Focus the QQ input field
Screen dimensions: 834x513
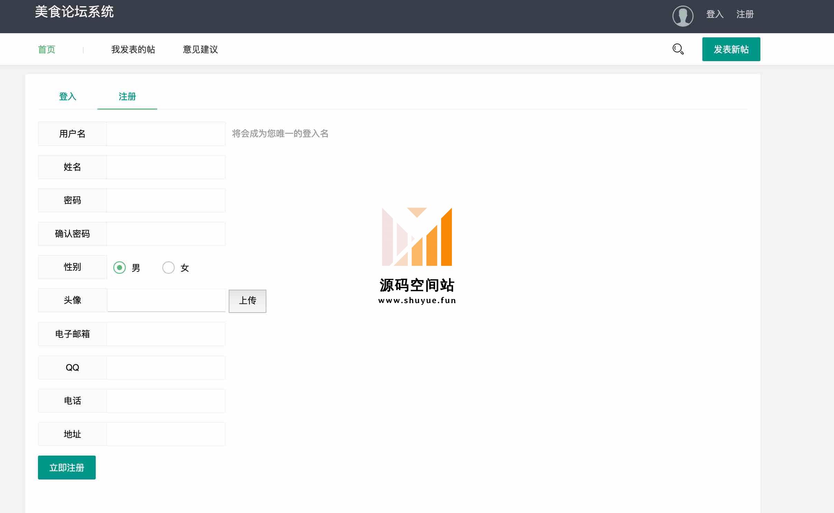[166, 367]
